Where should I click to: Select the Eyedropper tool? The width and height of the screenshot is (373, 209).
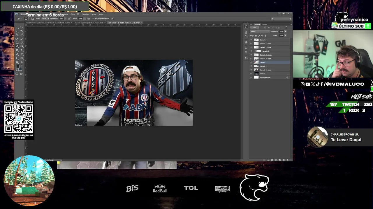[x=22, y=35]
